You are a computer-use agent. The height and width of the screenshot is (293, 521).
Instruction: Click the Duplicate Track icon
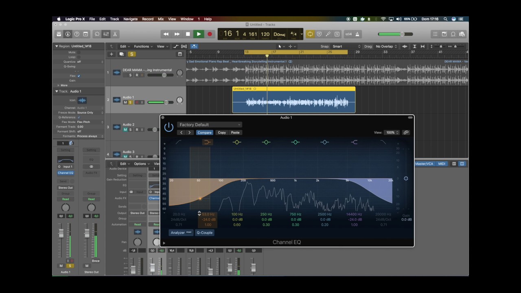point(121,54)
